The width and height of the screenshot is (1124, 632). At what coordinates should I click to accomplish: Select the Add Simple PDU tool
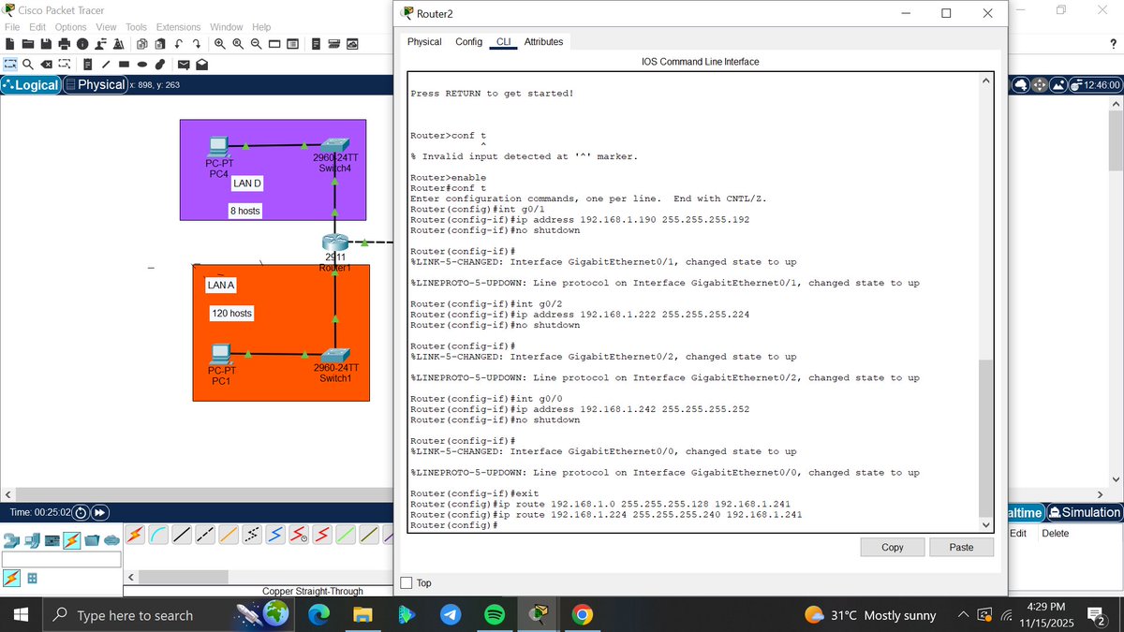[x=184, y=64]
